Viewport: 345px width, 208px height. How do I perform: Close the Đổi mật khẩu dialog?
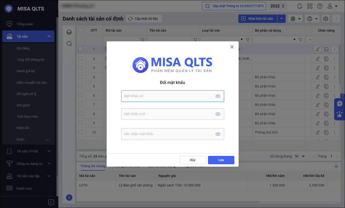[232, 47]
